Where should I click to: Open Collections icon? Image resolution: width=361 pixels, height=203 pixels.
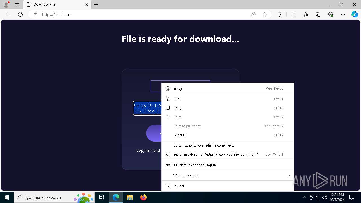[x=318, y=14]
